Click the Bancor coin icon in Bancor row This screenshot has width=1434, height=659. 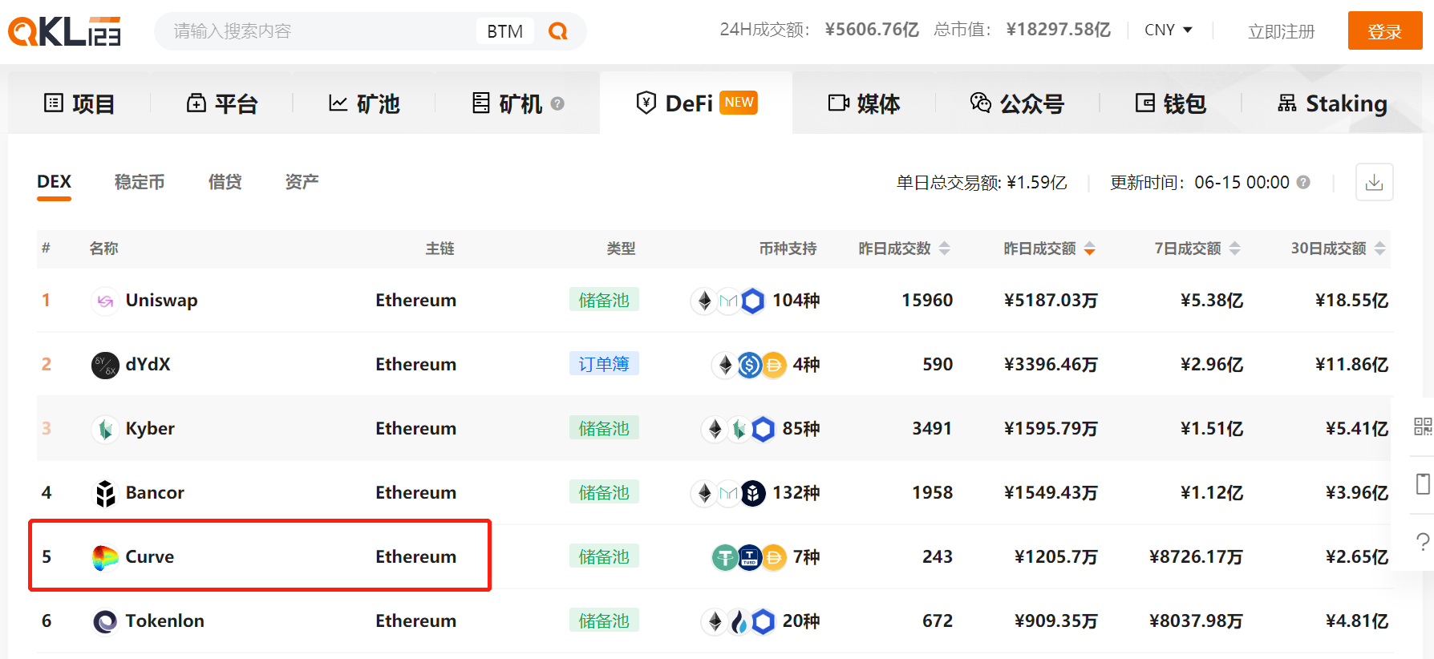(x=752, y=493)
